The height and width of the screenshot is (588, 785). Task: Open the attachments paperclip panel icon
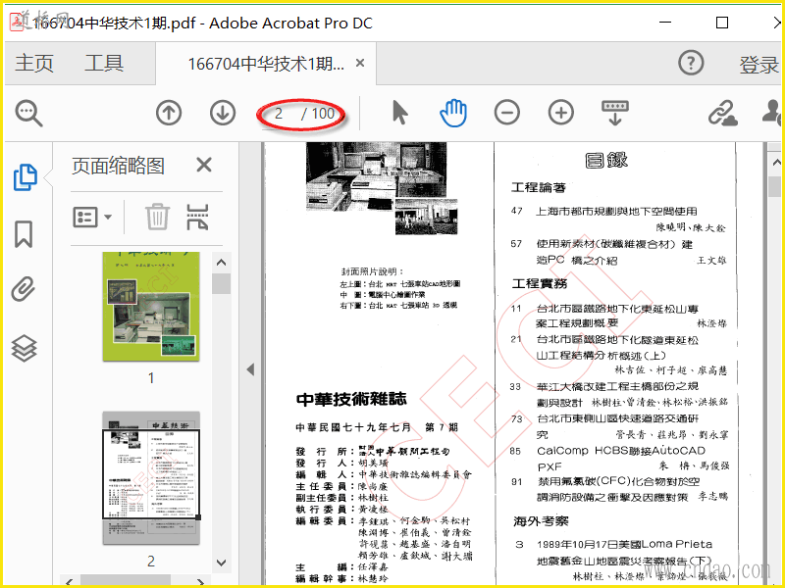click(24, 289)
